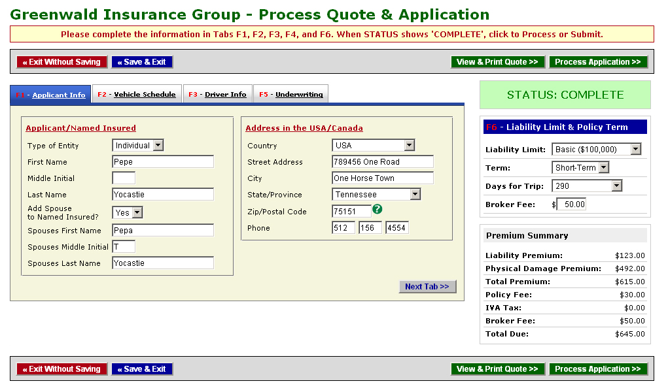This screenshot has height=392, width=668.
Task: Click the Zip/Postal Code field
Action: pos(351,212)
